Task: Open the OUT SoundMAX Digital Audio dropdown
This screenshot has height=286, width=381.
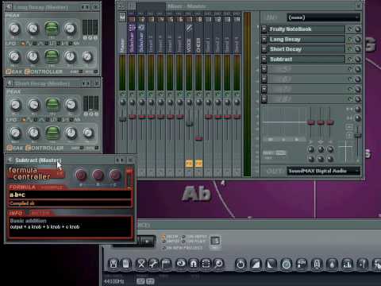Action: click(x=323, y=171)
